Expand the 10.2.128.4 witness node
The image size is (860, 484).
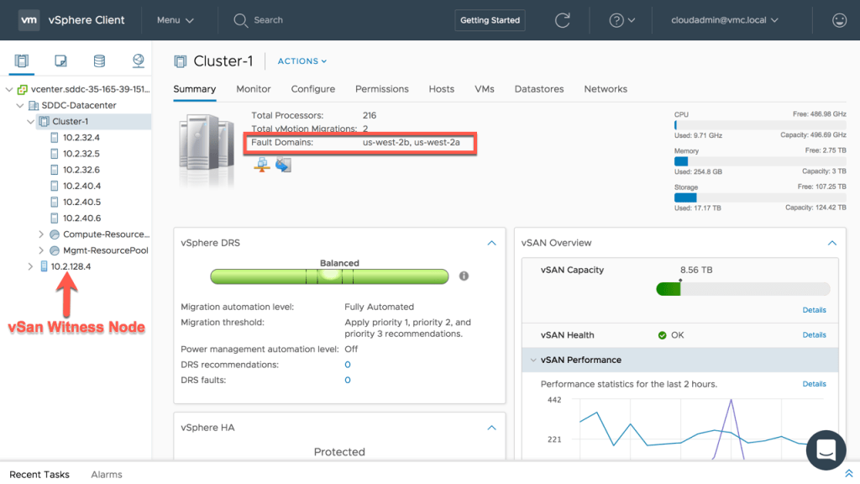click(x=30, y=266)
